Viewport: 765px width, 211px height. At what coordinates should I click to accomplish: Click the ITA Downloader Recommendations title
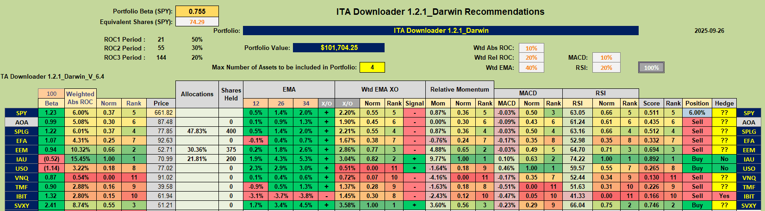(440, 12)
